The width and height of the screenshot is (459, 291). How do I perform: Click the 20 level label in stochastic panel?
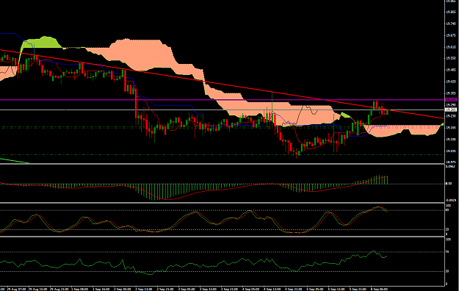pyautogui.click(x=447, y=229)
